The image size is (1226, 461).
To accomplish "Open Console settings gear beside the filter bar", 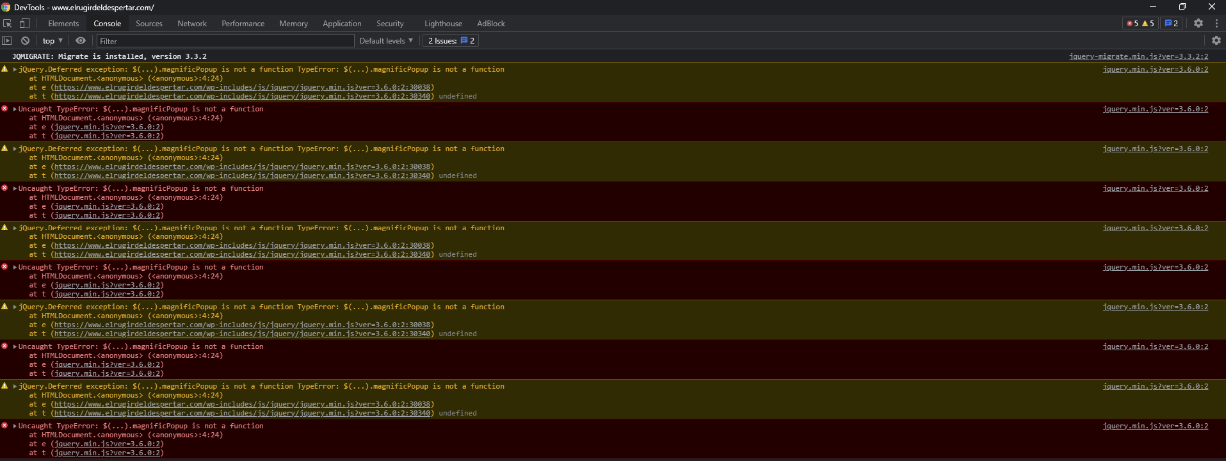I will [x=1216, y=40].
